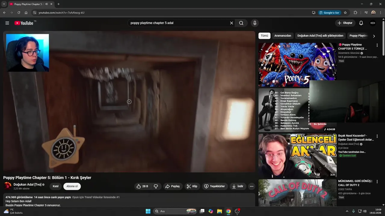385x216 pixels.
Task: Open the Gizemlerin Gözcüsü channel name
Action: pyautogui.click(x=349, y=53)
